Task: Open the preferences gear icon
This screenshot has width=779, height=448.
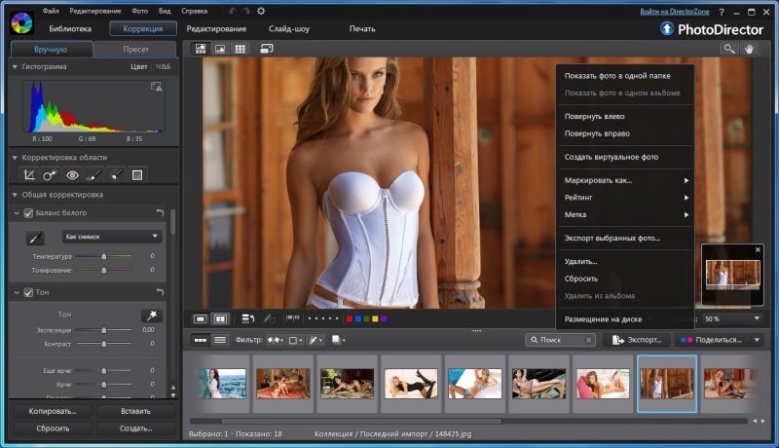Action: tap(261, 11)
